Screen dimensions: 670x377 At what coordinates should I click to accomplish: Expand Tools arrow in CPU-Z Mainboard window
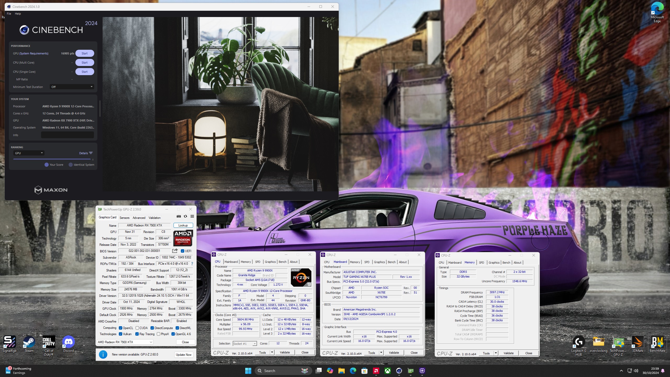(381, 353)
